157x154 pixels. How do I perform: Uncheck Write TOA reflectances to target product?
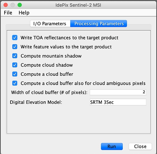pyautogui.click(x=15, y=38)
